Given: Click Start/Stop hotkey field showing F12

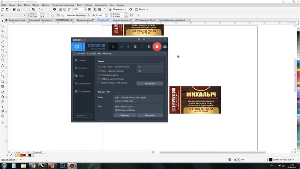Looking at the screenshot, I should tap(150, 67).
